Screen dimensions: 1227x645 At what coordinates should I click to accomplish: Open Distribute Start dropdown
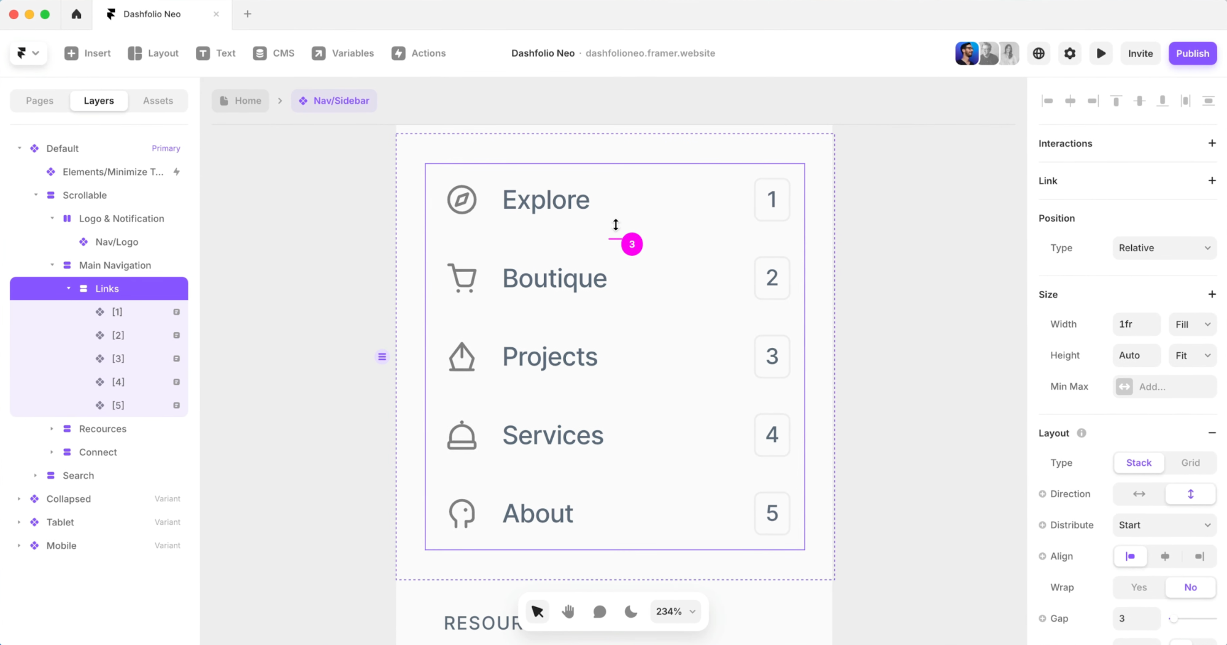1164,525
